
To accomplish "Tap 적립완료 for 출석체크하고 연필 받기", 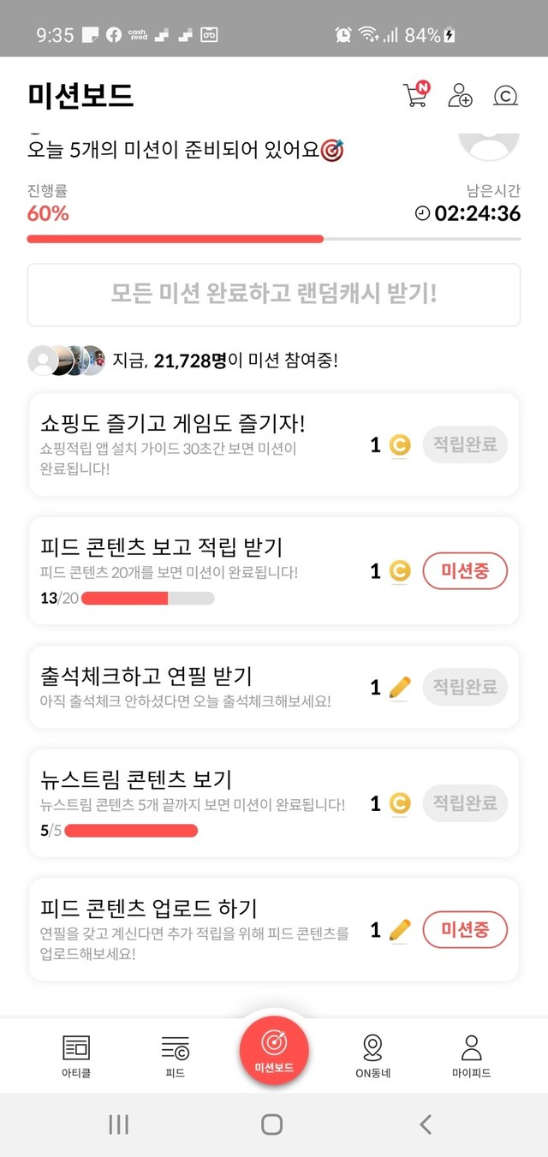I will [465, 687].
